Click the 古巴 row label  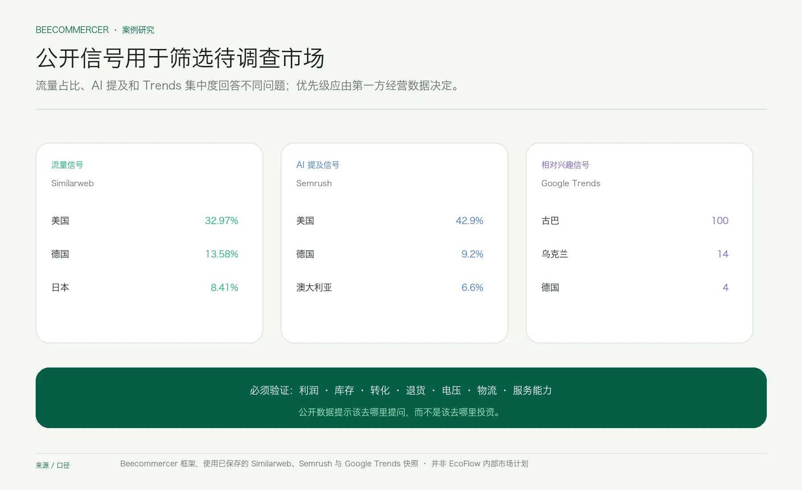[x=550, y=220]
